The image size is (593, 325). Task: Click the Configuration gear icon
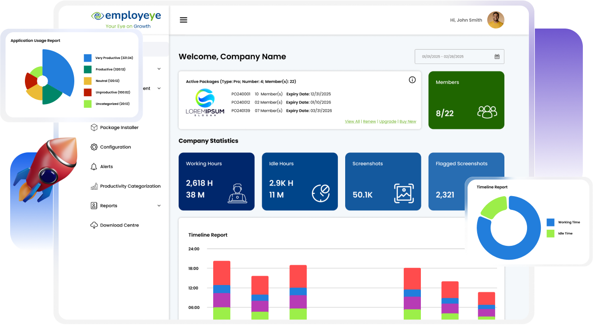tap(94, 147)
